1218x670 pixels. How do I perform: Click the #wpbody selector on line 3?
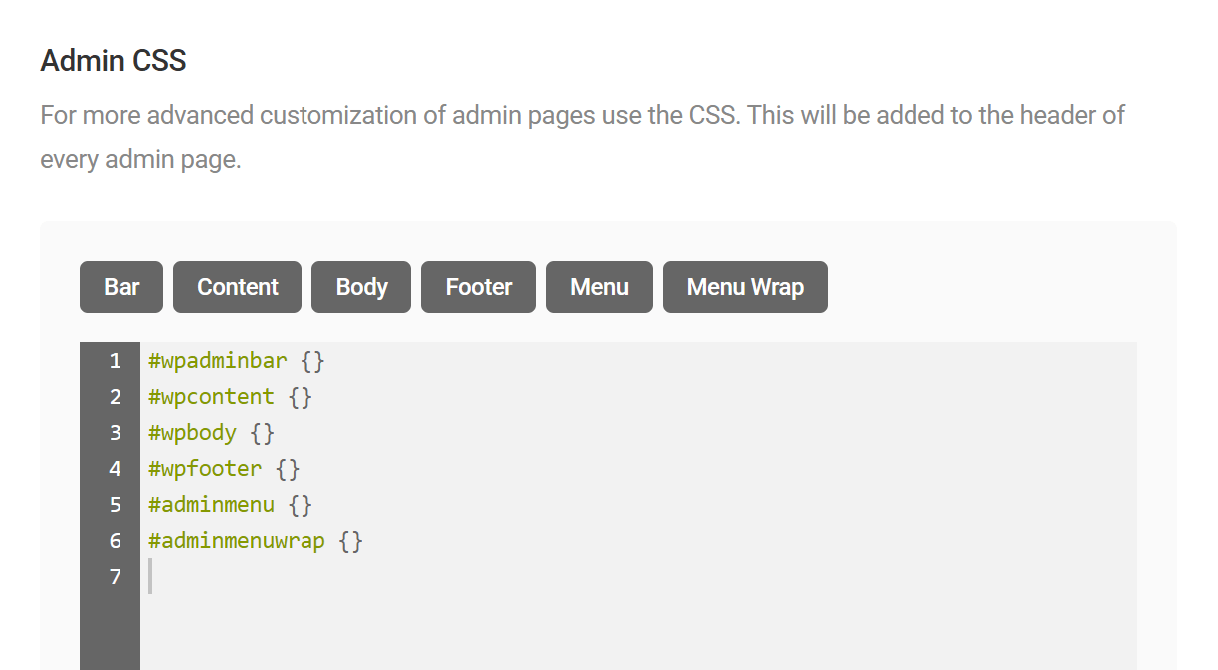pyautogui.click(x=192, y=432)
